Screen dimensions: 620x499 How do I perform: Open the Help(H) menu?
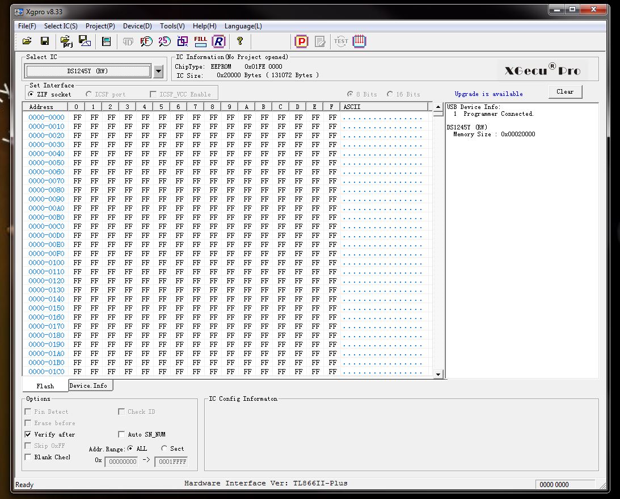click(x=204, y=26)
